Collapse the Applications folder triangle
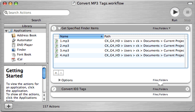The image size is (195, 112). pyautogui.click(x=6, y=31)
